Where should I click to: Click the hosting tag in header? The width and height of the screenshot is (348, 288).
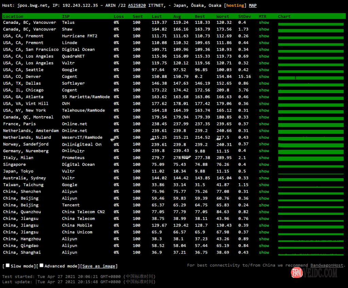coord(235,5)
